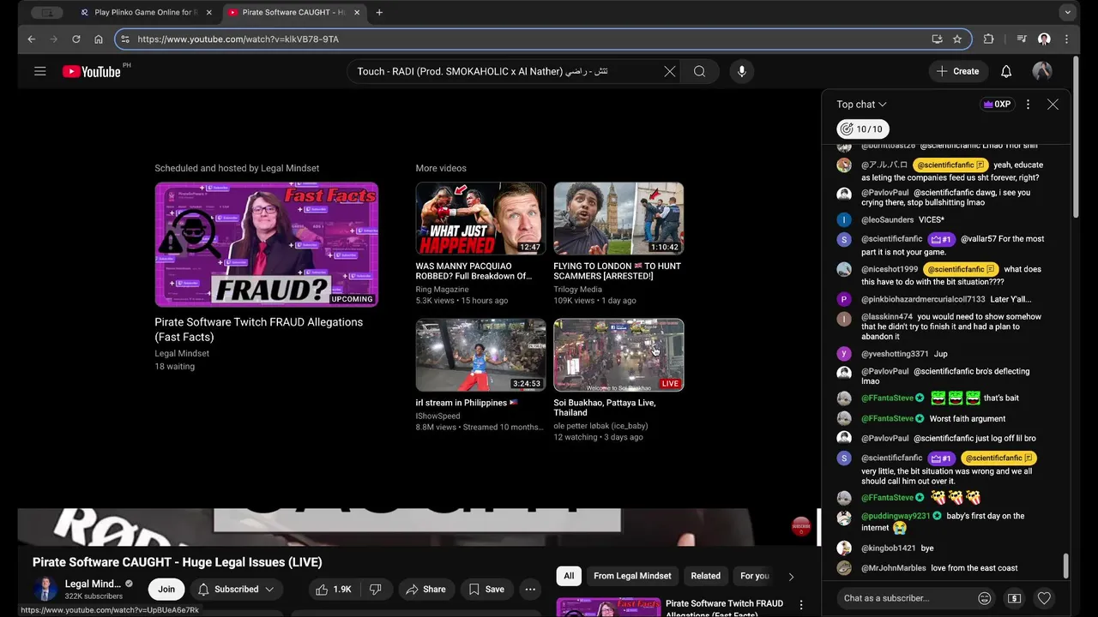
Task: Expand the Subscribed notification dropdown
Action: (x=236, y=590)
